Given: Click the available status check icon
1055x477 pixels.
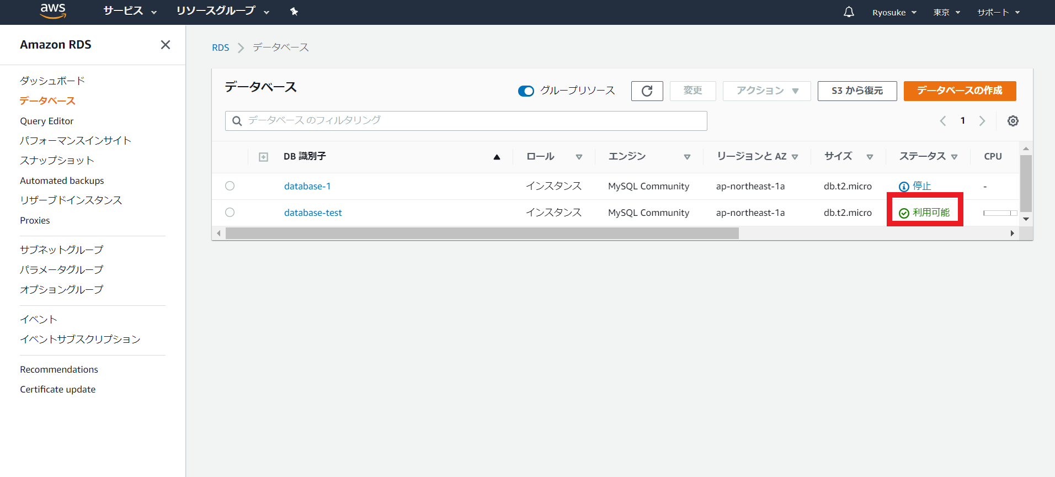Looking at the screenshot, I should point(904,213).
